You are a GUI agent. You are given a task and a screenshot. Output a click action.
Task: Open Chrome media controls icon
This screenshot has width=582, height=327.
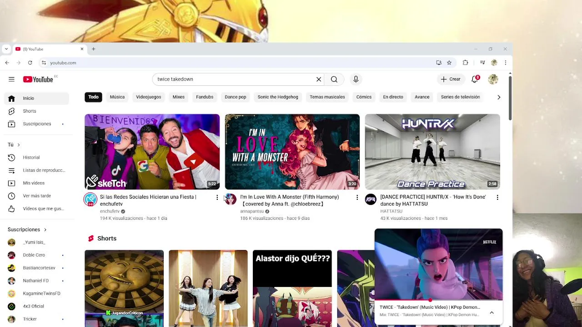click(482, 63)
